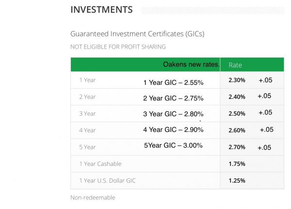Click the Non-redeemable footnote

[93, 197]
